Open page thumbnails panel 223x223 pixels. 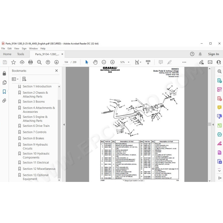point(4,83)
